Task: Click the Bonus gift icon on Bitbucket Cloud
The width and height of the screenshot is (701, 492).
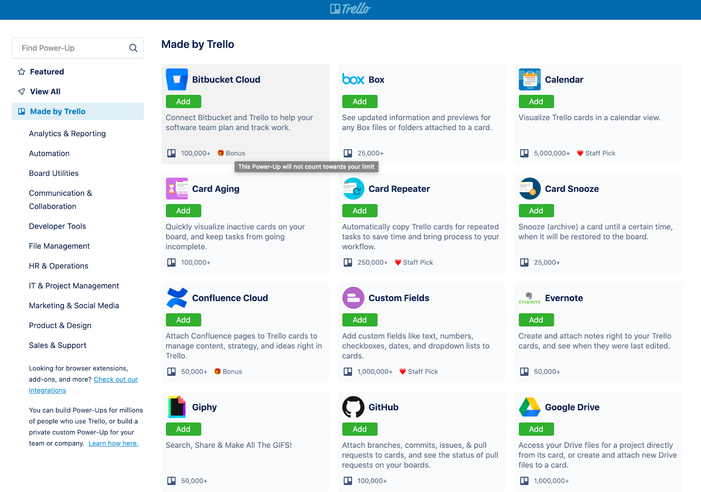Action: pyautogui.click(x=221, y=153)
